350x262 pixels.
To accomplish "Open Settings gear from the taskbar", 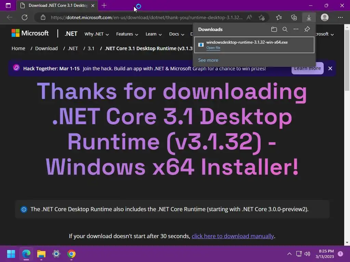I will [x=56, y=254].
